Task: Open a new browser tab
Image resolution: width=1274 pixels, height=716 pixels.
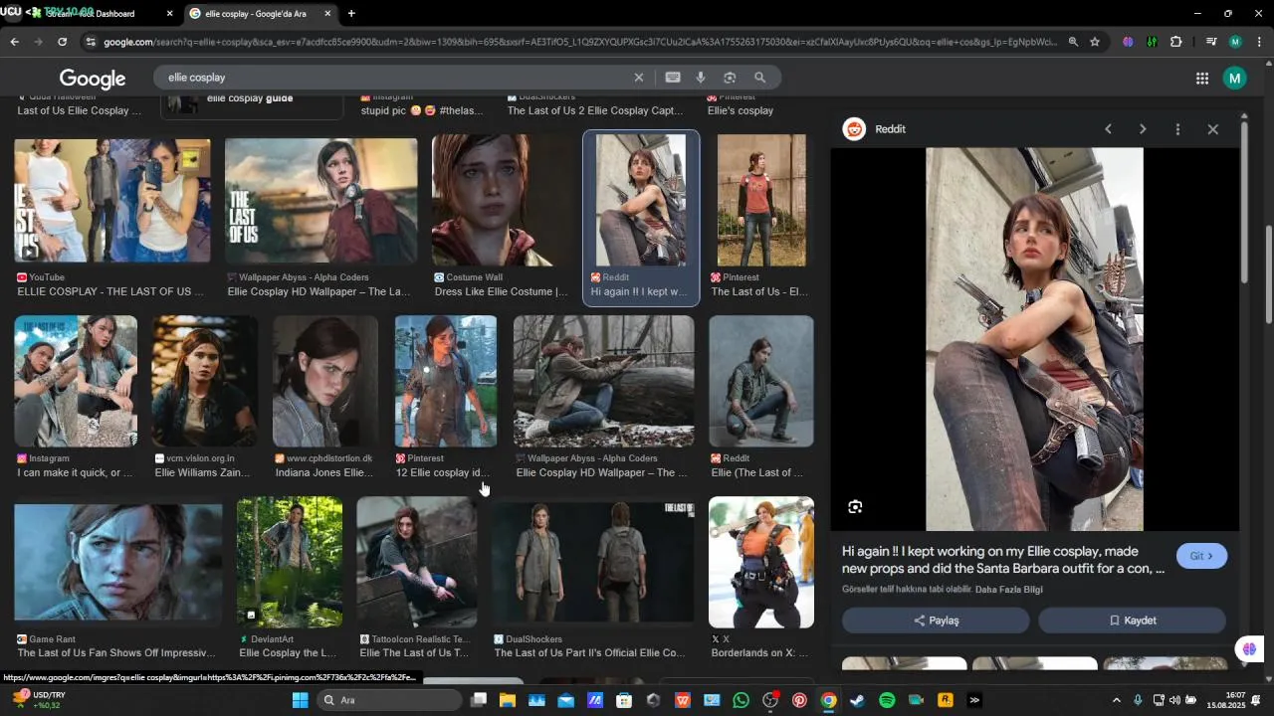Action: click(x=351, y=14)
